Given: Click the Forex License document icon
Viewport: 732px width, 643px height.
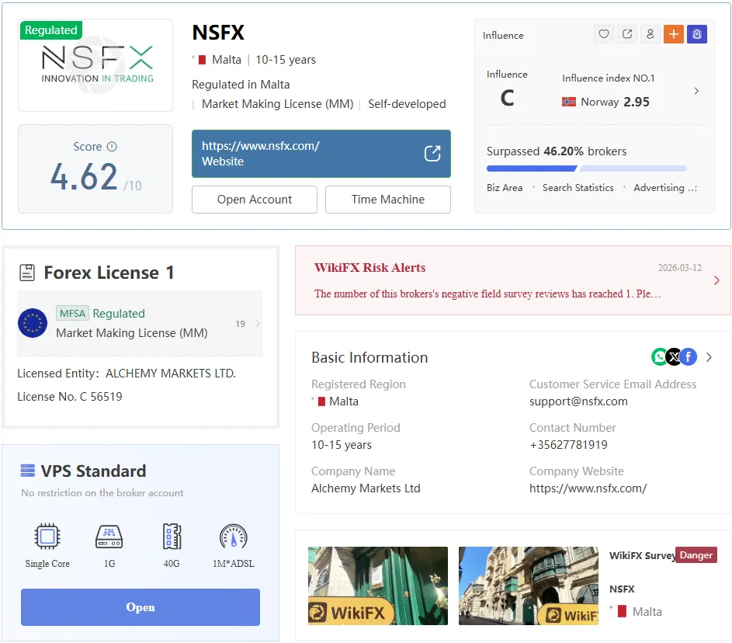Looking at the screenshot, I should click(x=27, y=273).
